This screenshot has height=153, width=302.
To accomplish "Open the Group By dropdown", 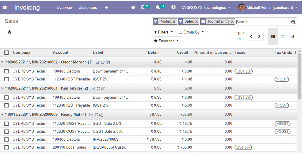I will tap(191, 32).
